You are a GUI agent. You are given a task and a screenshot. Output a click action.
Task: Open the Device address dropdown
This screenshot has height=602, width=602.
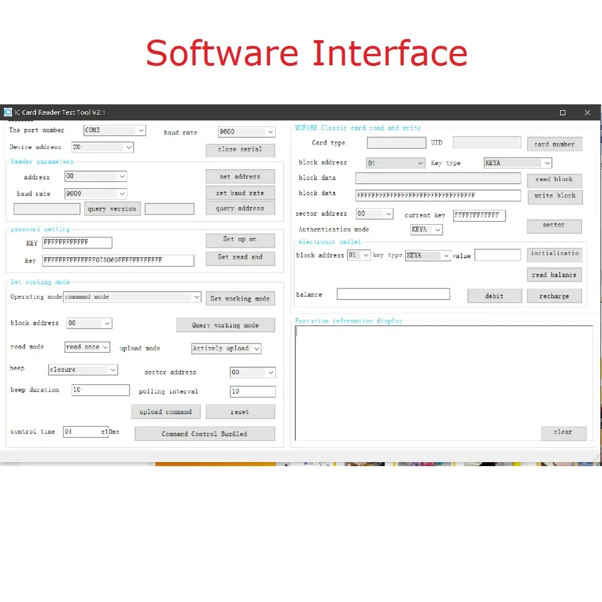click(128, 147)
